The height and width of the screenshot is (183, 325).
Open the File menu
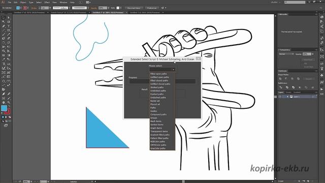coord(10,2)
